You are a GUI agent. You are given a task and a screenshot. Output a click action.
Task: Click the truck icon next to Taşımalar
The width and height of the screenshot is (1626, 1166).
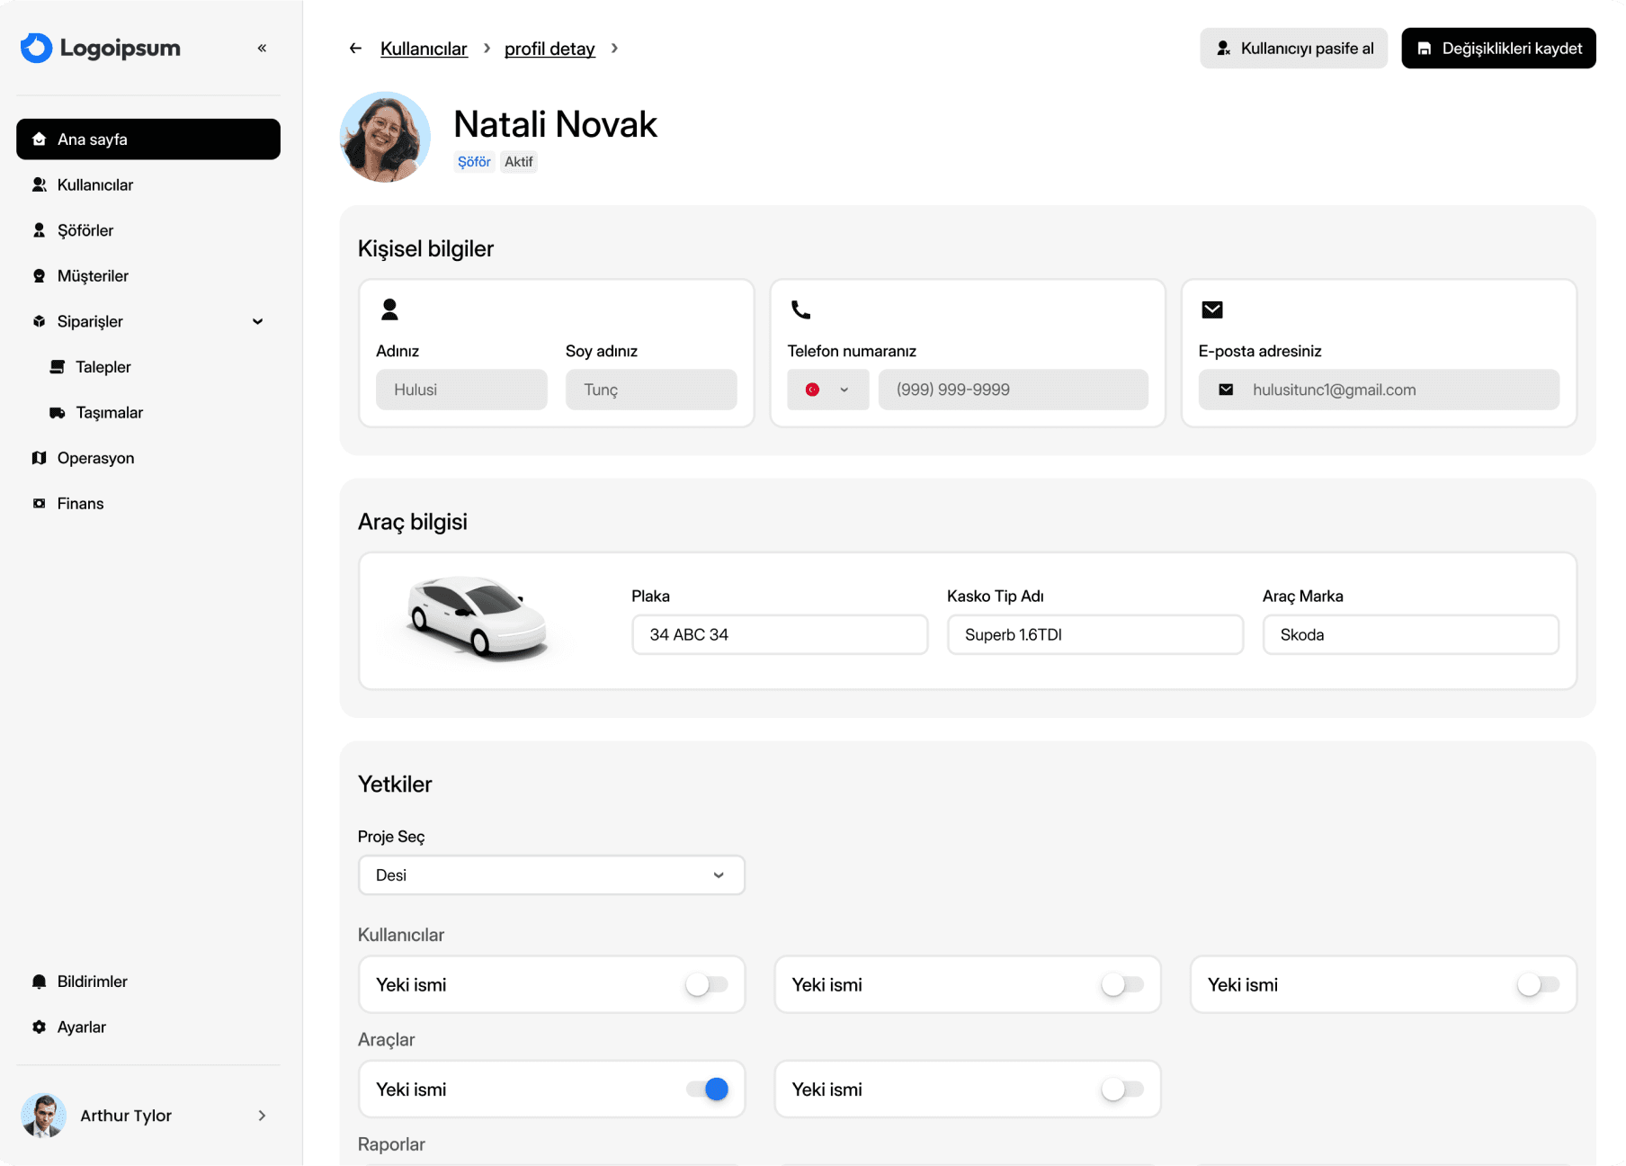click(x=58, y=413)
